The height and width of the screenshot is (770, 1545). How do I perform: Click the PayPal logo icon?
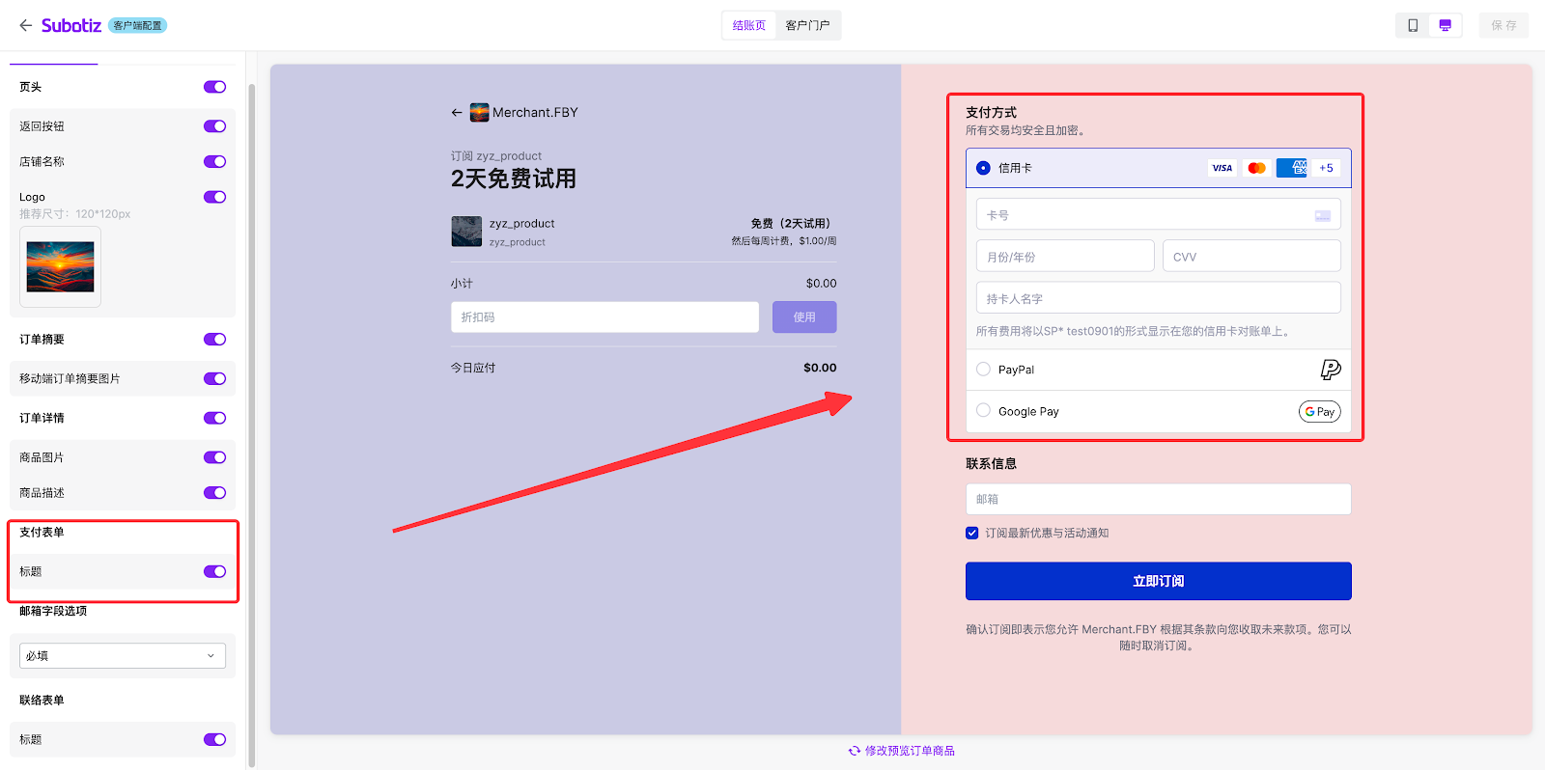click(1330, 370)
